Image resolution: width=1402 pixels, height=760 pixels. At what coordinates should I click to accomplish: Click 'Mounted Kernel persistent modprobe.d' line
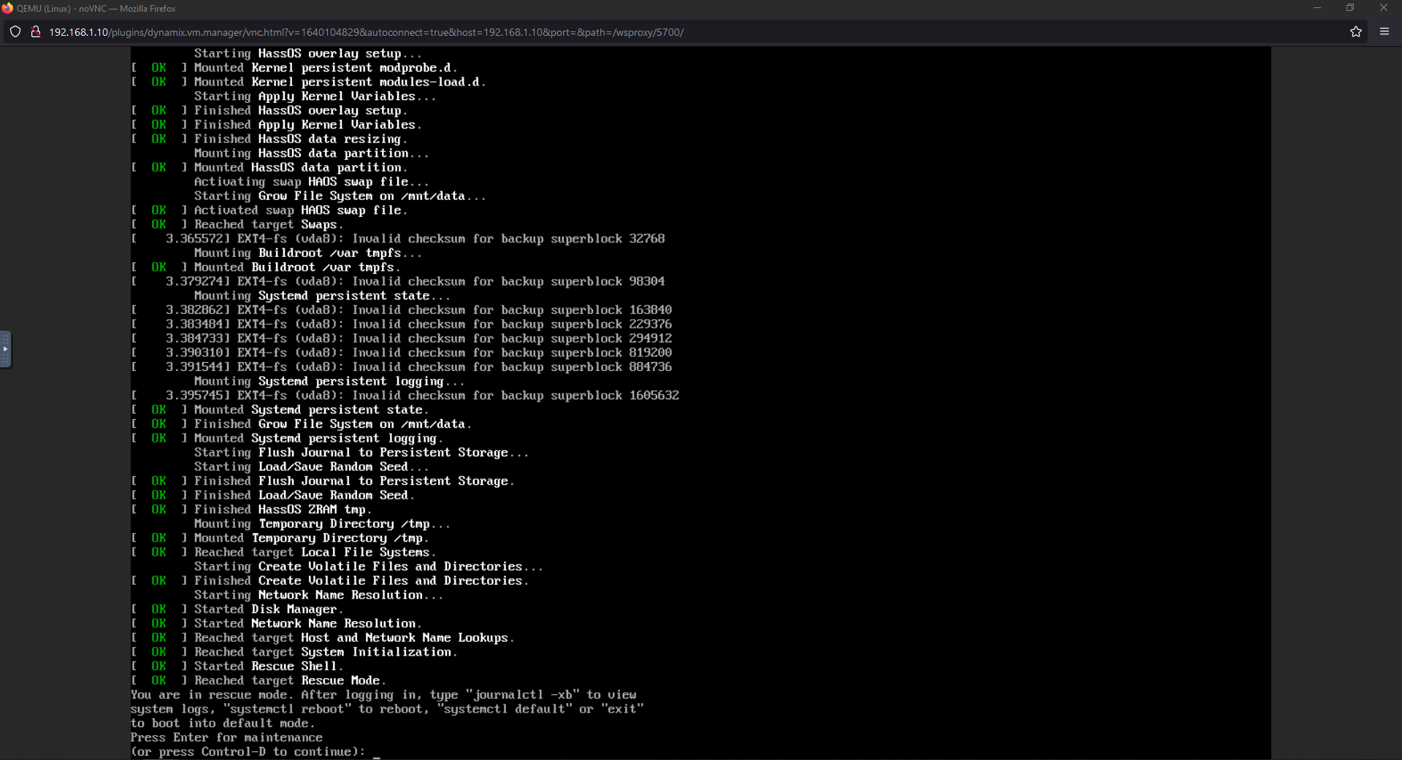tap(294, 68)
